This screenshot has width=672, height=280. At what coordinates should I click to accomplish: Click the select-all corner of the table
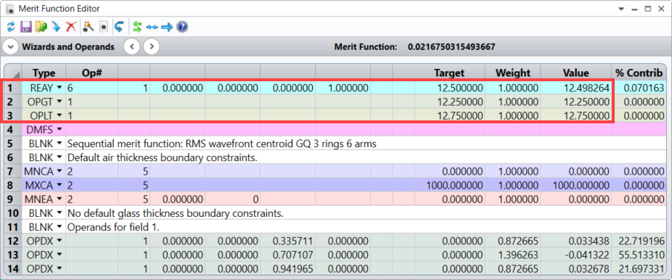point(13,73)
